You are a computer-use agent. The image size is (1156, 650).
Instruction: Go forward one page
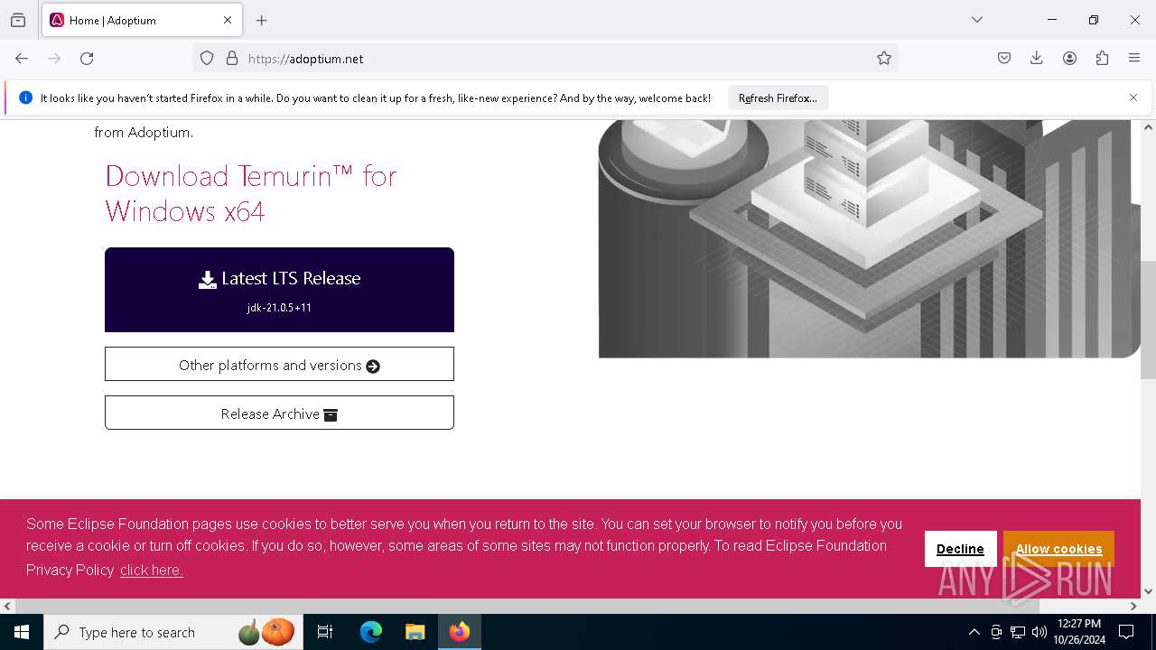click(54, 59)
